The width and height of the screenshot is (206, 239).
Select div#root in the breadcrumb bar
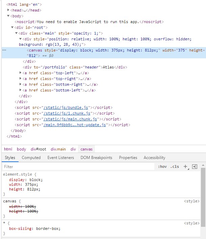pos(38,149)
